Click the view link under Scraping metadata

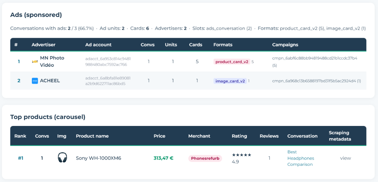click(x=345, y=158)
